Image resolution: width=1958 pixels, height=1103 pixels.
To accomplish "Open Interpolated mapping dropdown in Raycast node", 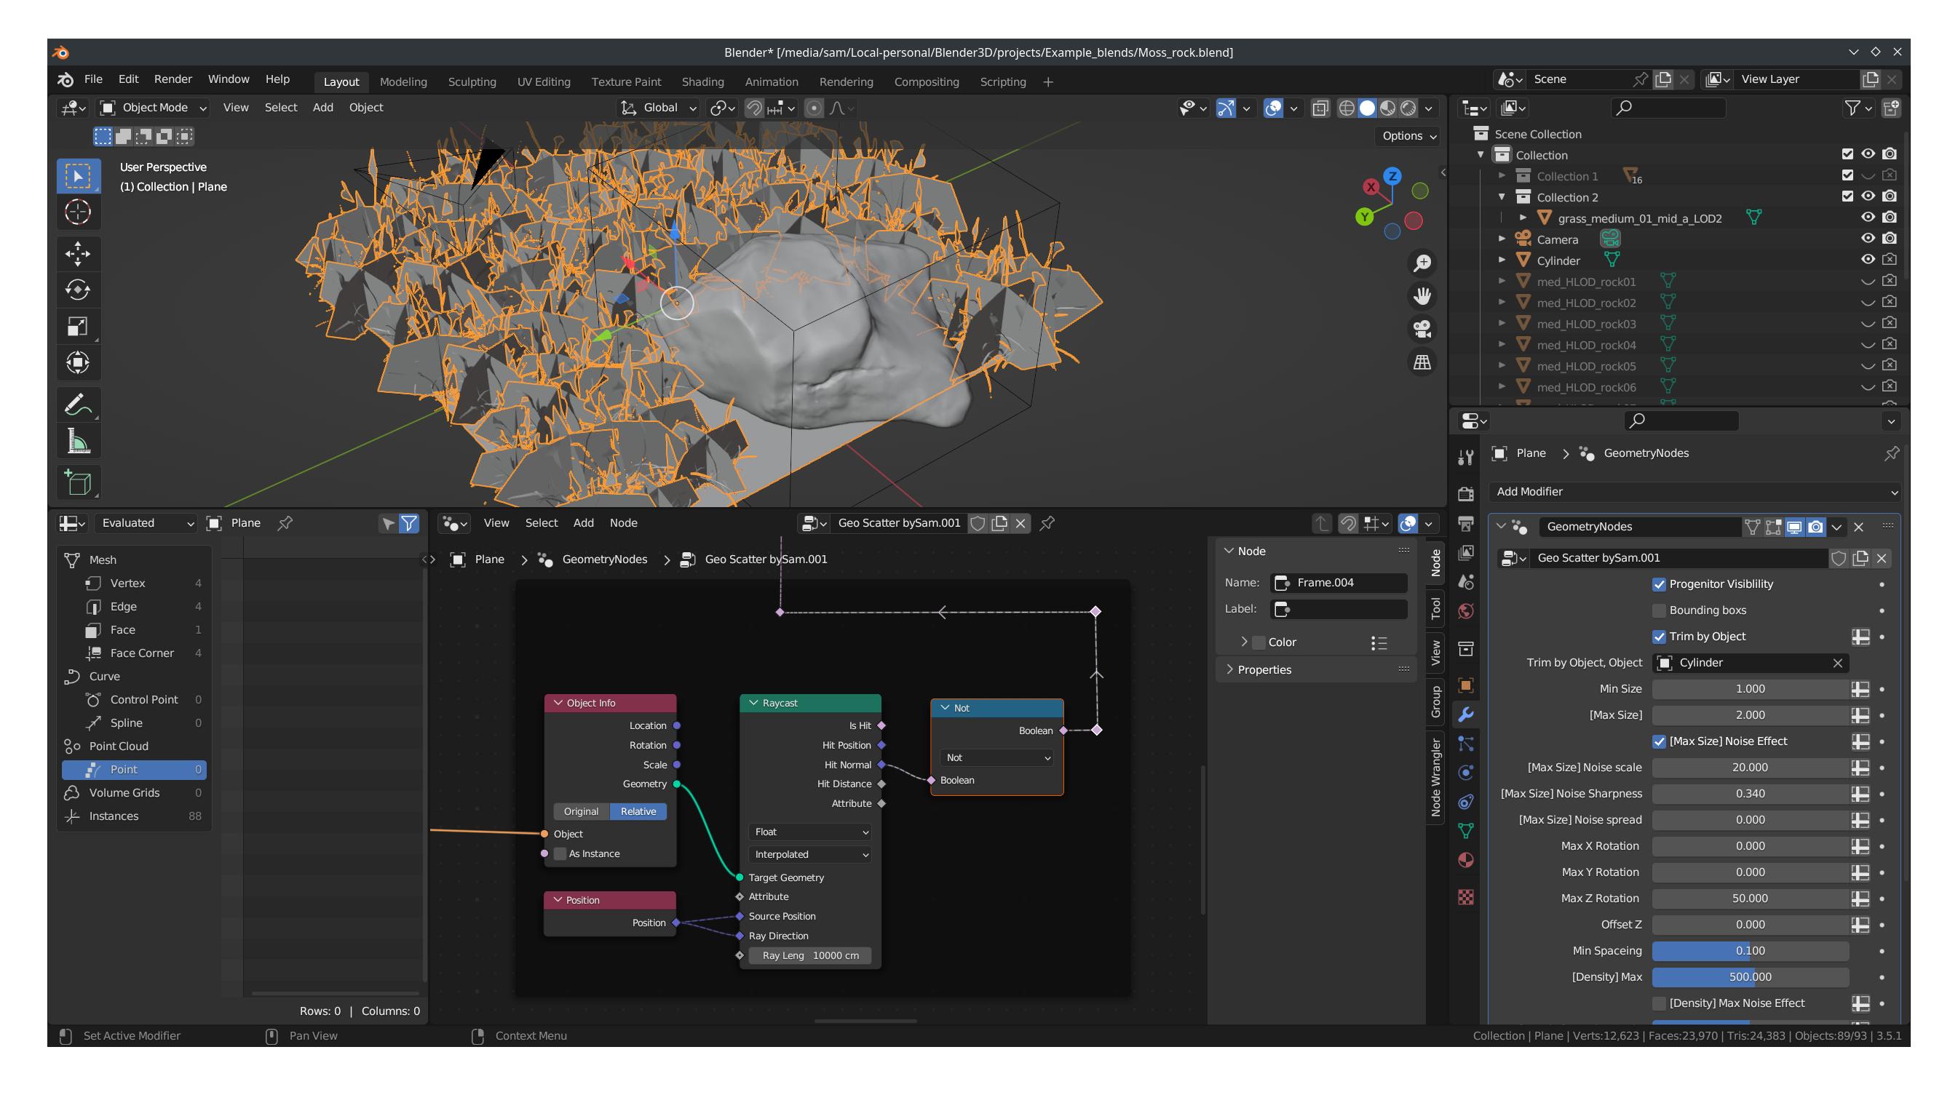I will point(810,855).
